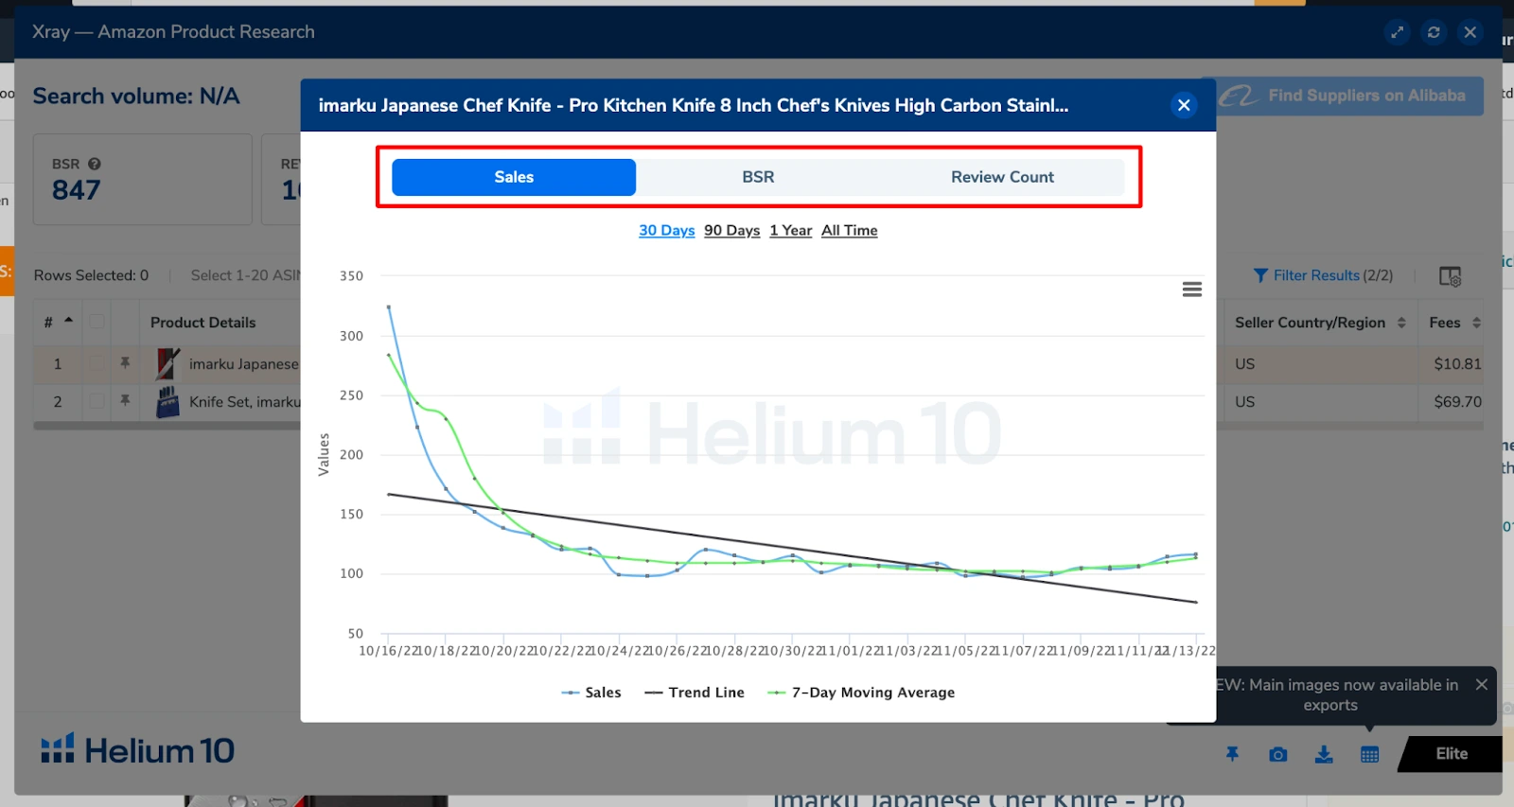Sort by Seller Country/Region column
The image size is (1514, 807).
1320,323
